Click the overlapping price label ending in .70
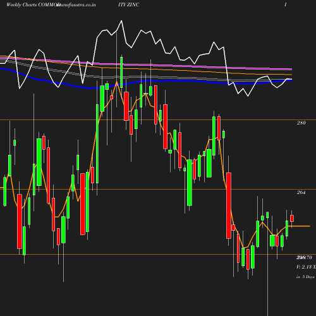This screenshot has width=316, height=316. (304, 257)
